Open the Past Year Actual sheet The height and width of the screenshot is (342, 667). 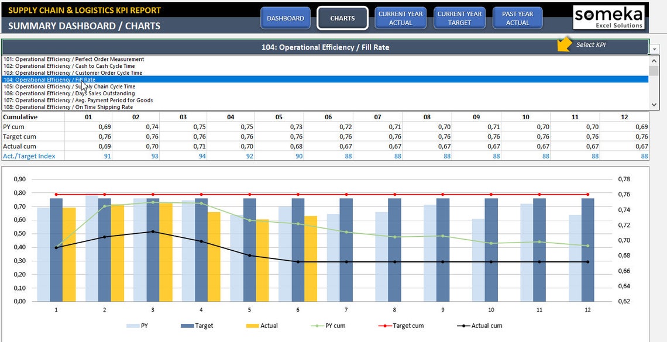click(x=517, y=18)
